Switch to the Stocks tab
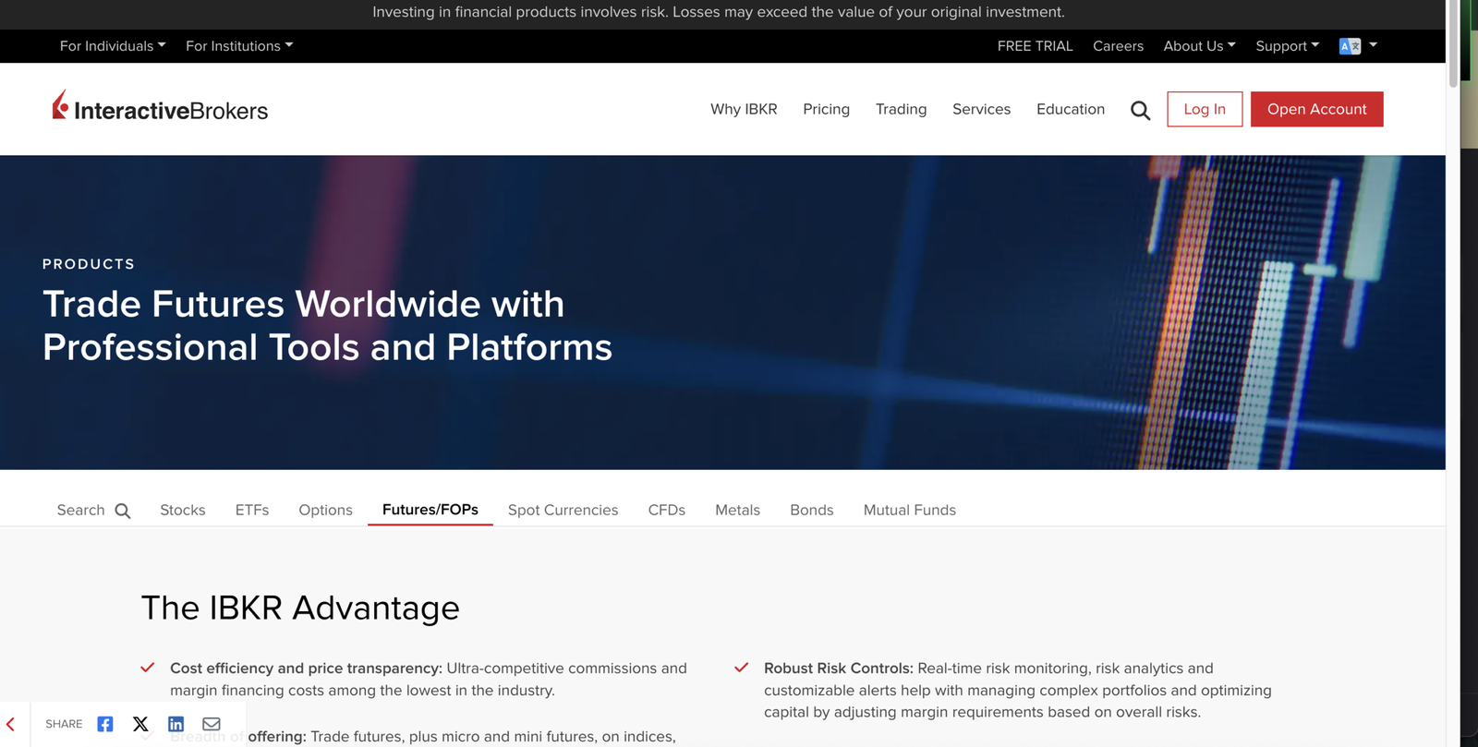Screen dimensions: 1478x747 click(183, 510)
